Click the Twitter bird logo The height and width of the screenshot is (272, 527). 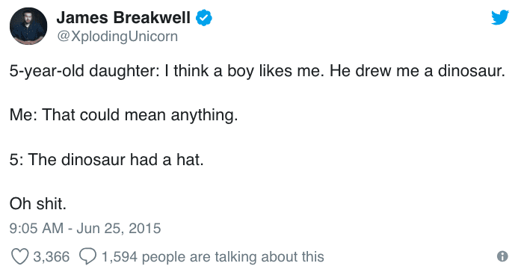[x=500, y=17]
